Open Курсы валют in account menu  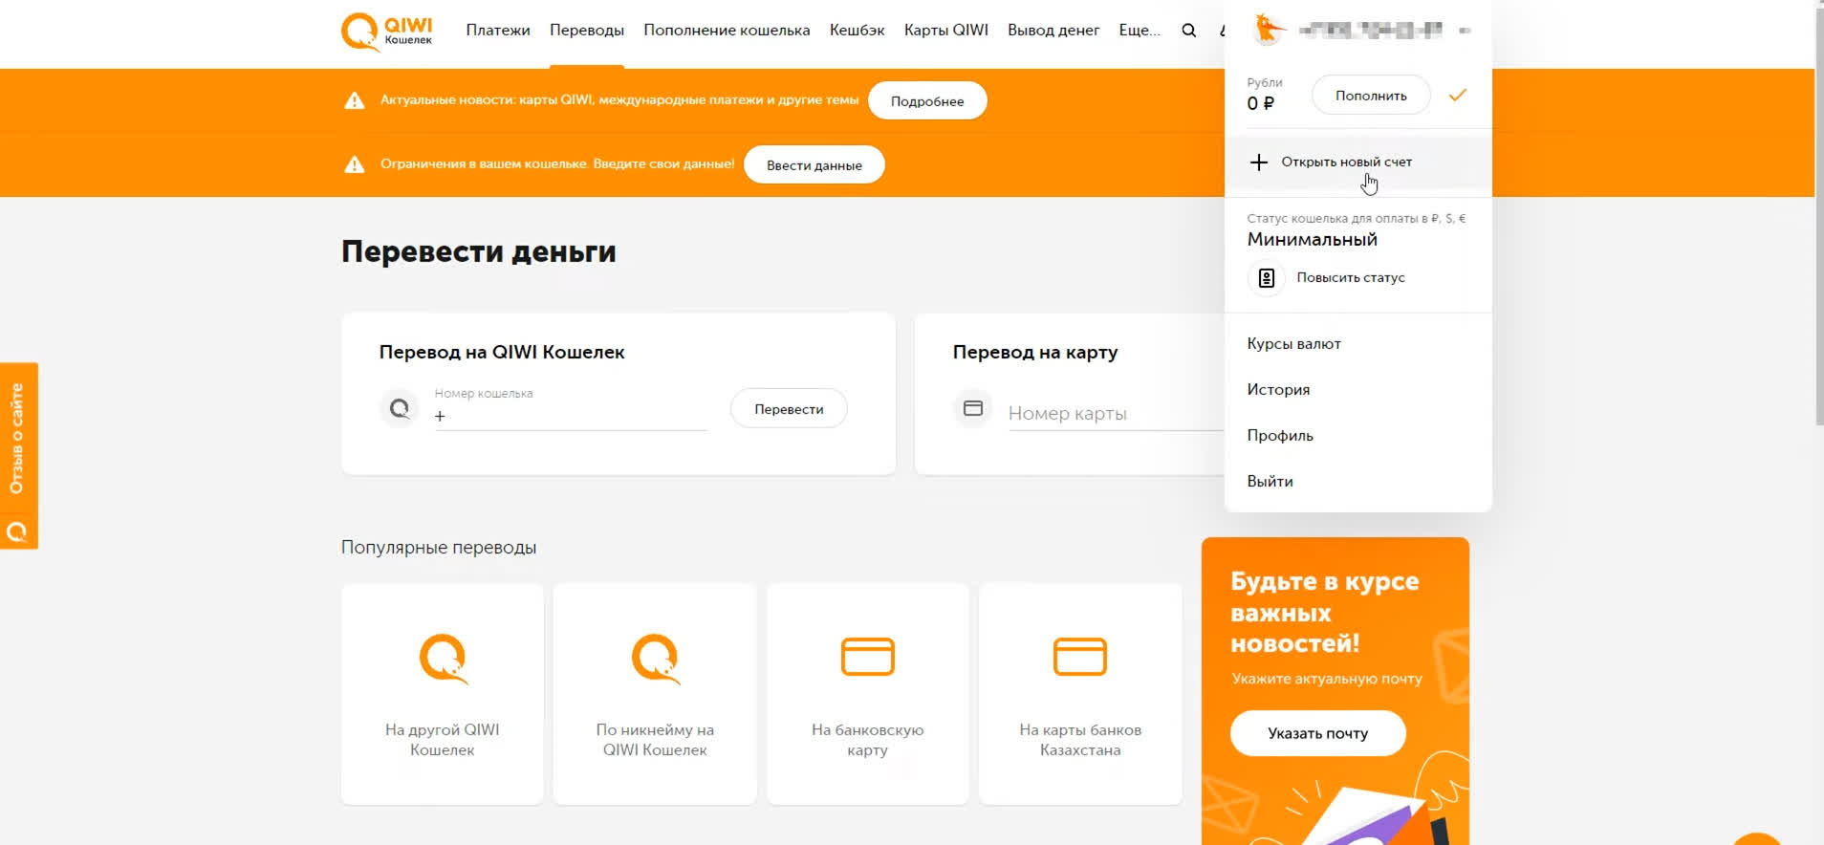1293,344
